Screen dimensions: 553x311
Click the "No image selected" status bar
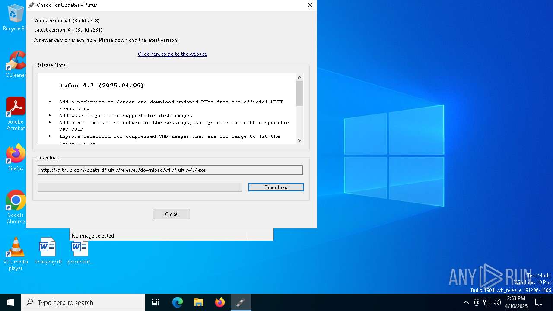click(x=159, y=235)
